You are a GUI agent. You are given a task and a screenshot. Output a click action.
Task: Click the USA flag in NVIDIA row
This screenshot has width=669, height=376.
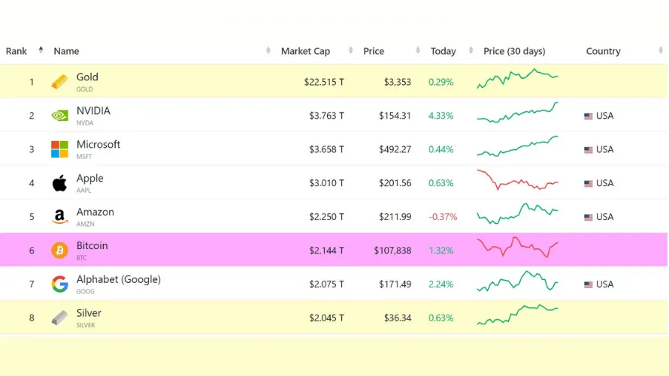tap(589, 116)
